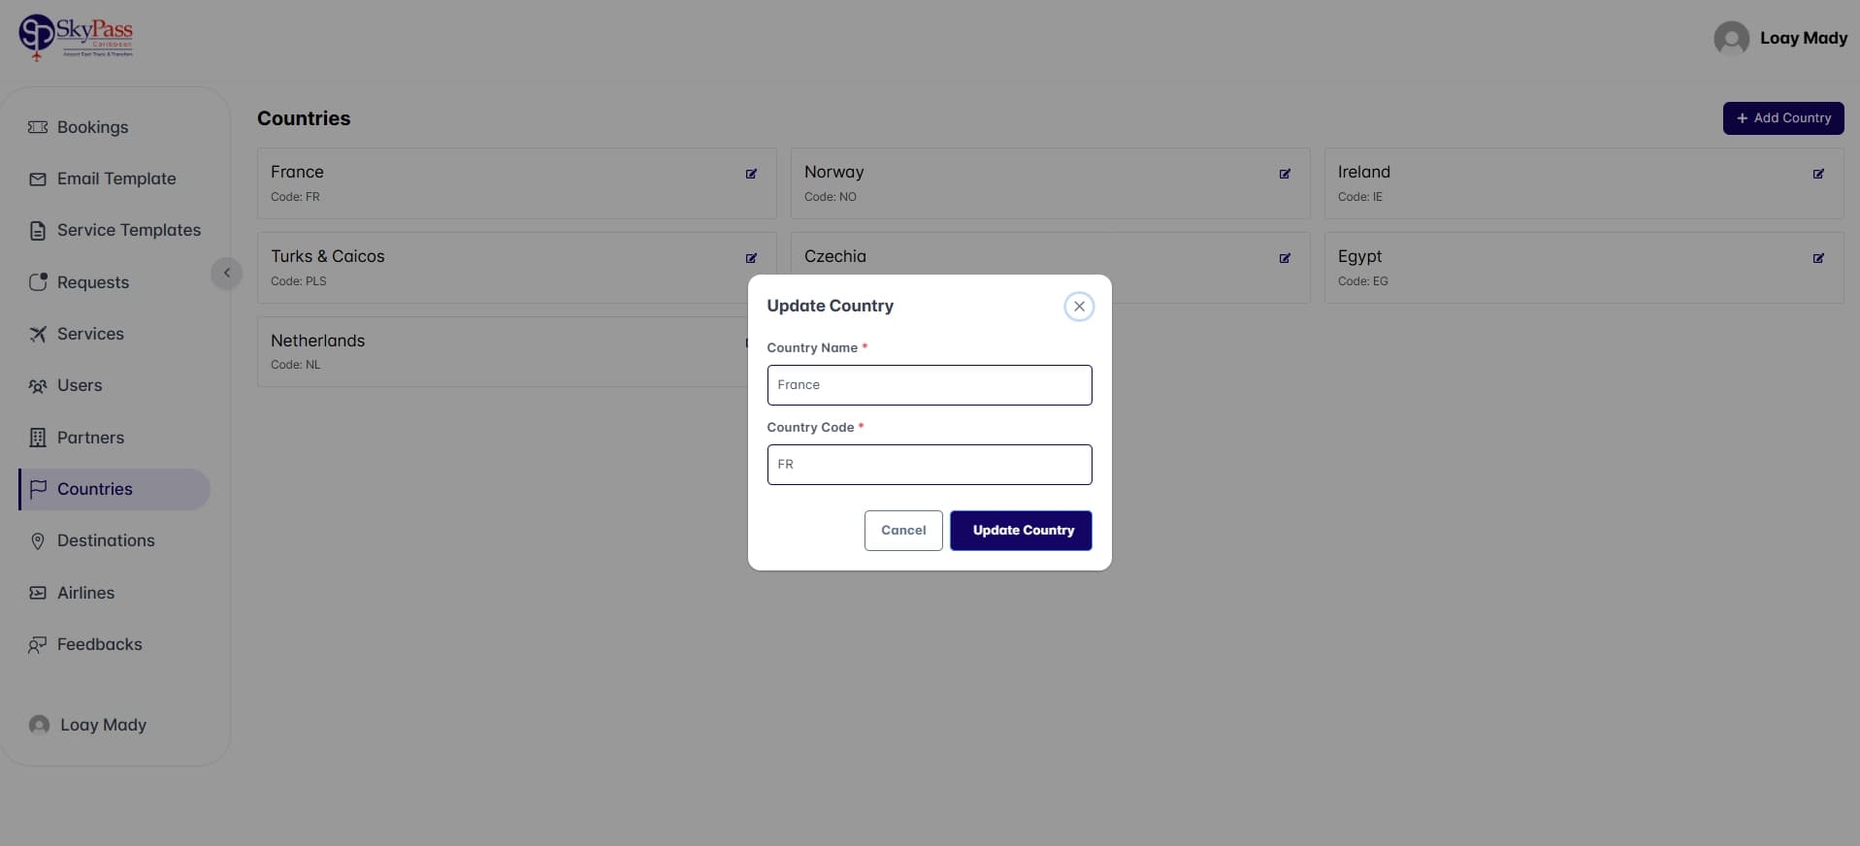The height and width of the screenshot is (846, 1860).
Task: Click the Update Country button
Action: click(x=1021, y=531)
